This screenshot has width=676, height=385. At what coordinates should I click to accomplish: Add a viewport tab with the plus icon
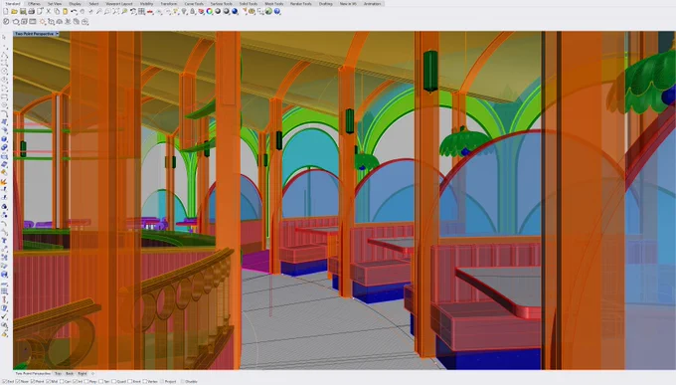pyautogui.click(x=92, y=374)
